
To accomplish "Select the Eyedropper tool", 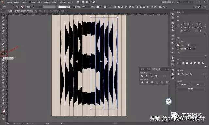I will coord(3,80).
